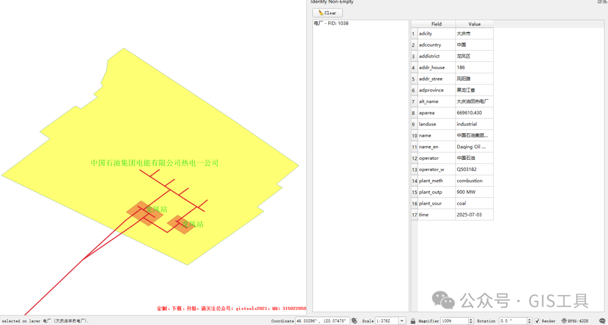Select the value 900 MW

[x=474, y=192]
